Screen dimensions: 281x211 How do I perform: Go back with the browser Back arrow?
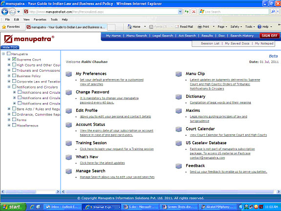click(x=5, y=12)
